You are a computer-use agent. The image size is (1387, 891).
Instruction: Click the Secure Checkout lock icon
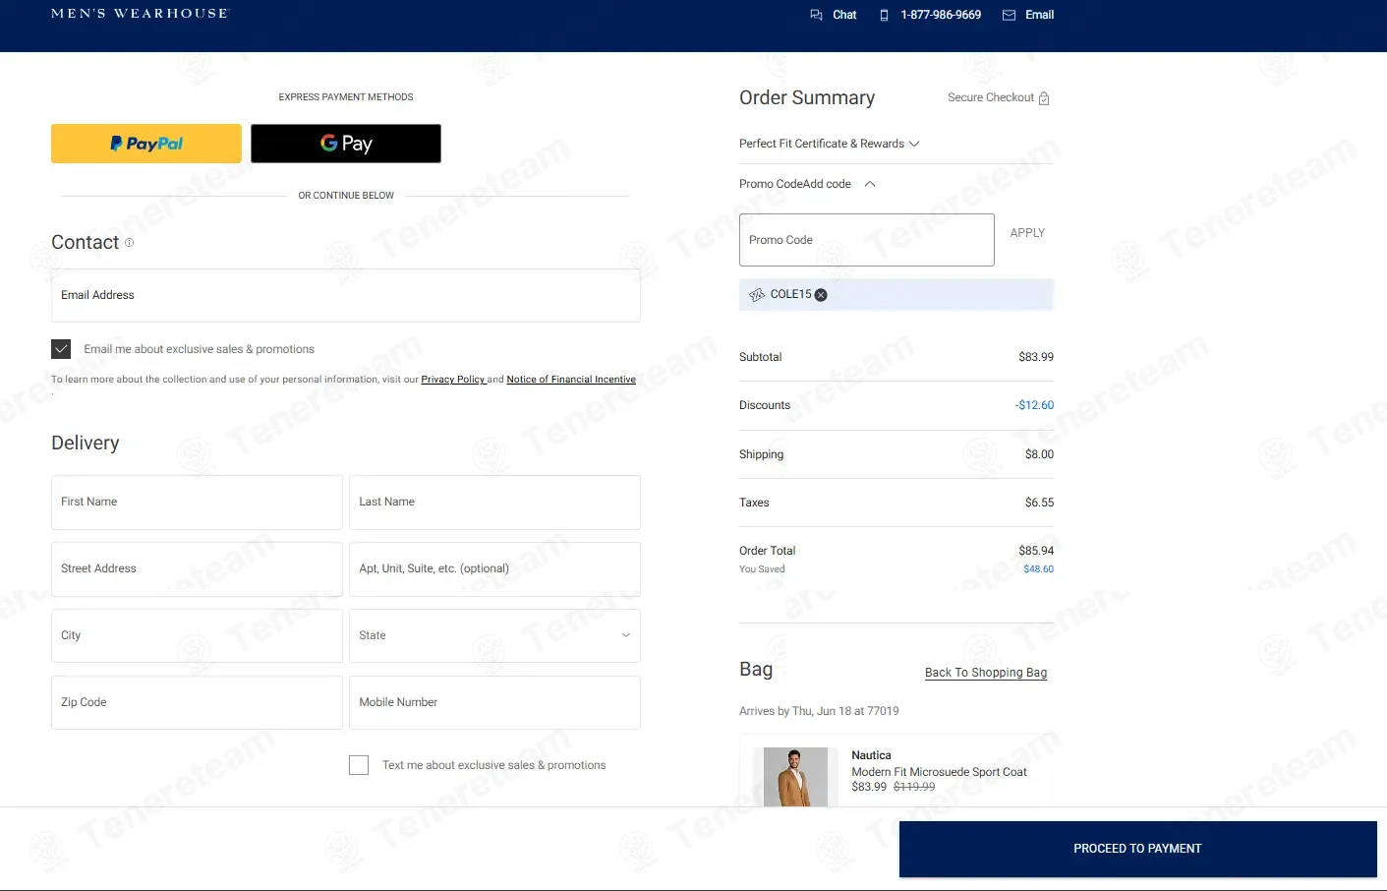coord(1044,98)
